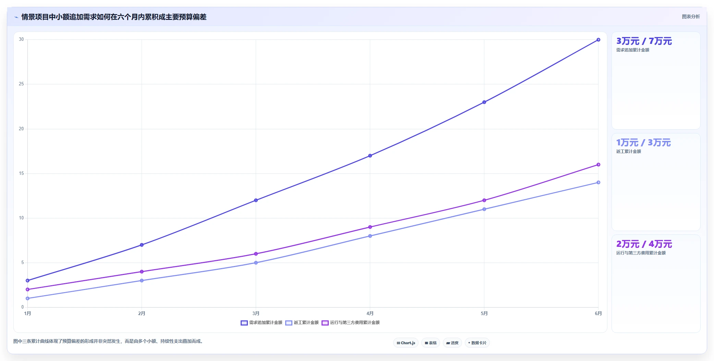Click the y-axis label 0

[x=23, y=307]
